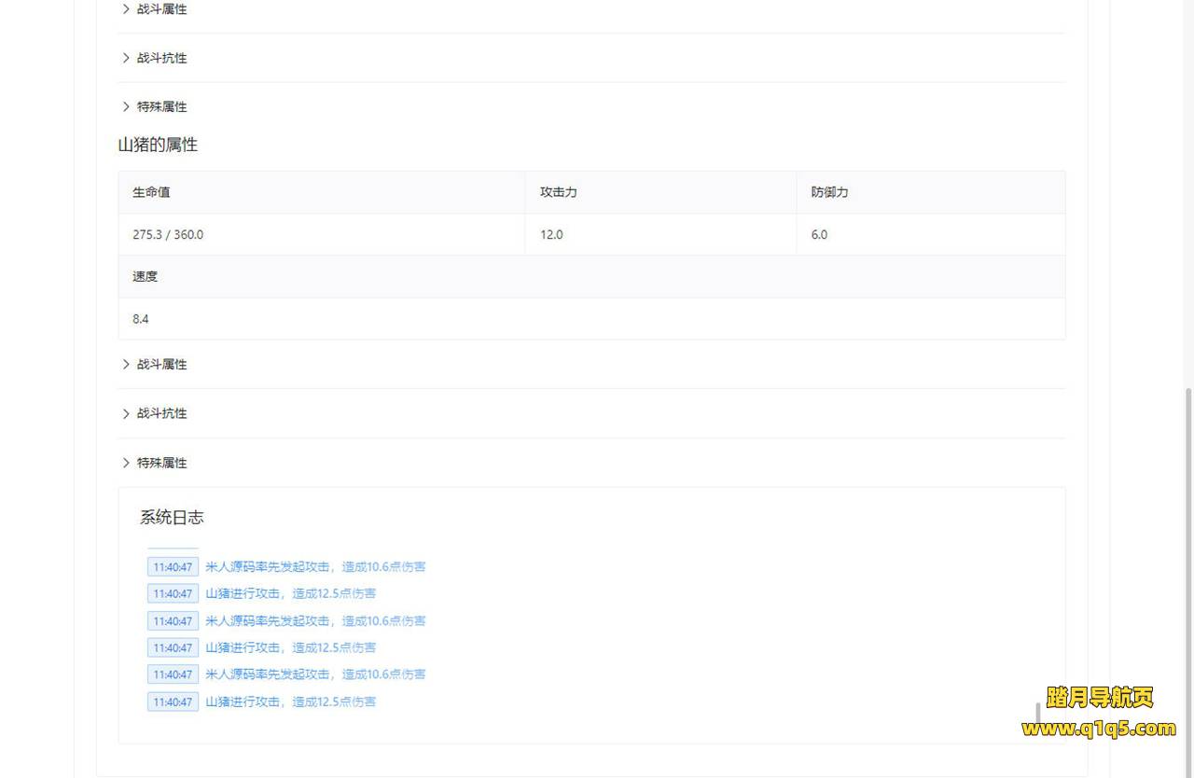Image resolution: width=1194 pixels, height=778 pixels.
Task: Select the 速度 row header
Action: pos(145,277)
